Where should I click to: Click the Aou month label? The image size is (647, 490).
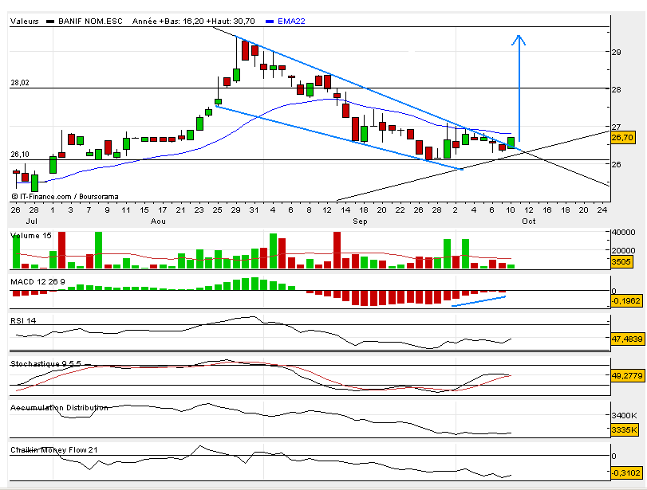pyautogui.click(x=158, y=221)
